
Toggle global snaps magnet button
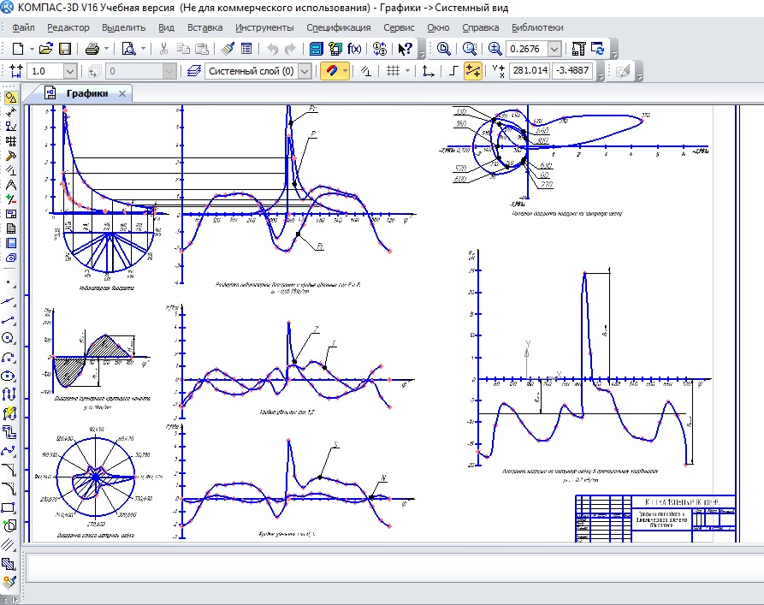pos(331,71)
